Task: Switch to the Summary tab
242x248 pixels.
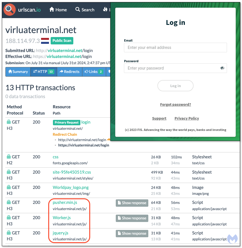Action: coord(18,72)
